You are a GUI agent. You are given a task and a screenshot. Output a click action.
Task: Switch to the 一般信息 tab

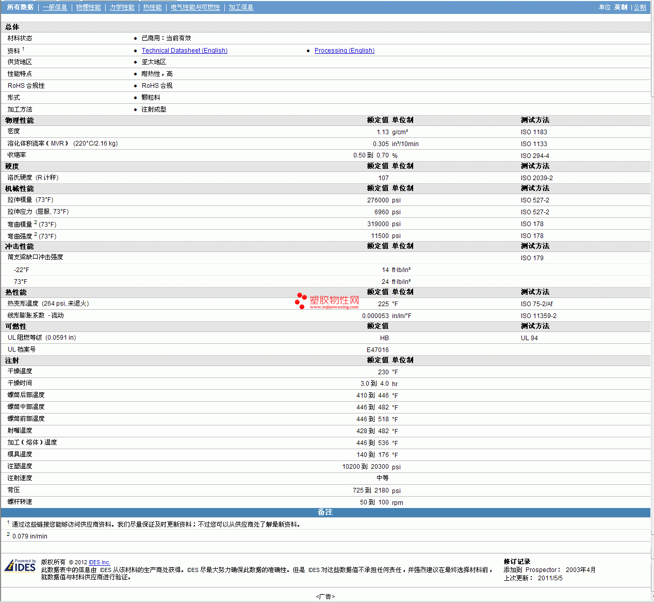55,7
